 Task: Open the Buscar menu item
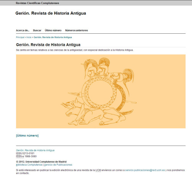(37, 30)
